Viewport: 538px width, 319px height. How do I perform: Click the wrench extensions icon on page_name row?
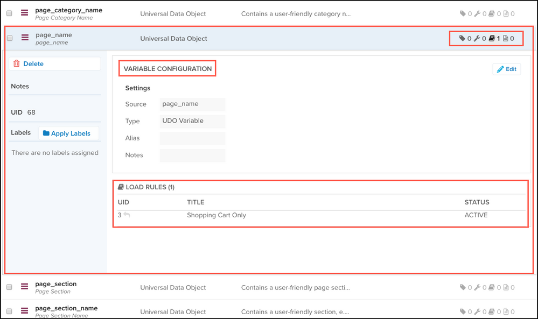pos(477,38)
